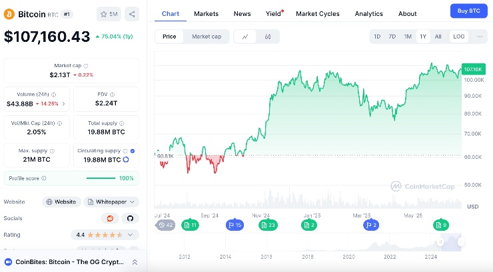Image resolution: width=493 pixels, height=272 pixels.
Task: Open the share options icon
Action: point(132,14)
